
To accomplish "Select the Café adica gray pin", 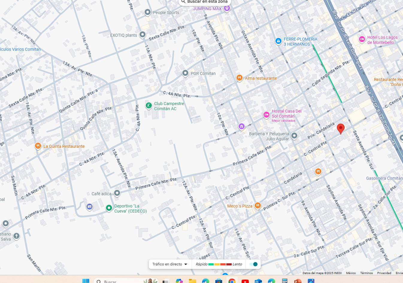I will click(x=117, y=193).
